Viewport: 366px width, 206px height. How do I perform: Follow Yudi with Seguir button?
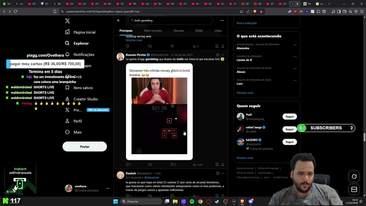pyautogui.click(x=290, y=116)
